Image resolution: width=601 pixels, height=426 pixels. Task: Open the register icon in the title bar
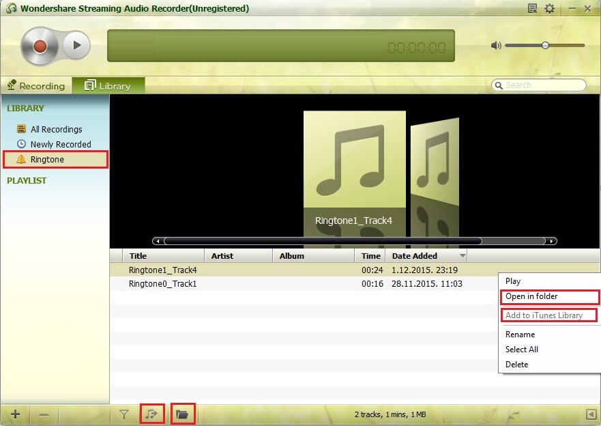(532, 8)
